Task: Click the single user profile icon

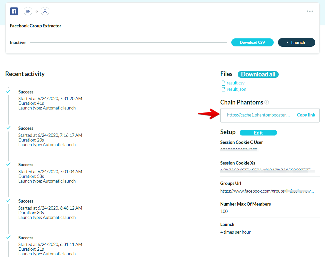Action: (45, 11)
